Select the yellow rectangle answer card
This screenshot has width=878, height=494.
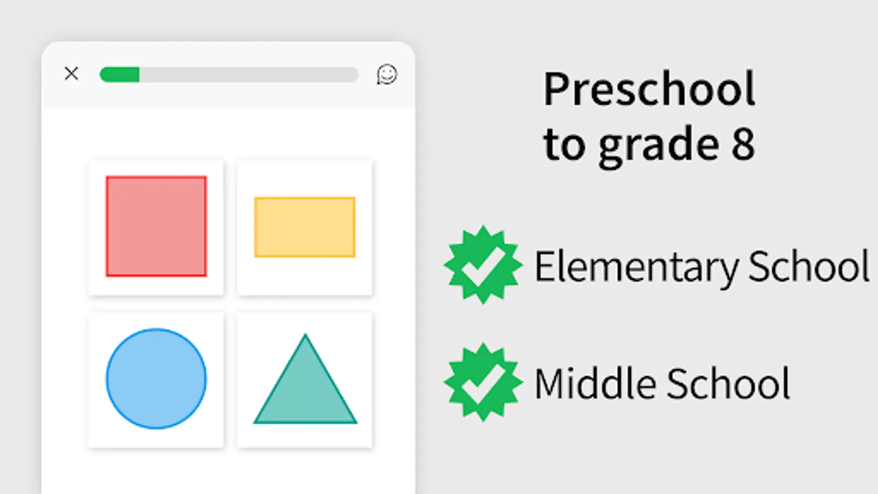coord(305,227)
